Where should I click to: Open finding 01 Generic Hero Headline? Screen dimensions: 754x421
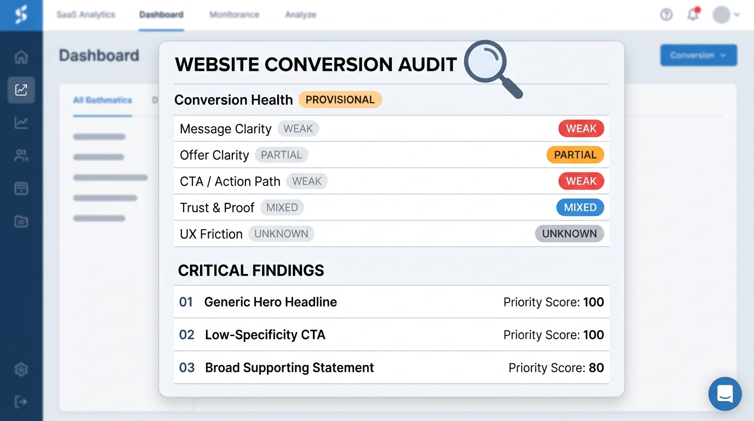(392, 302)
